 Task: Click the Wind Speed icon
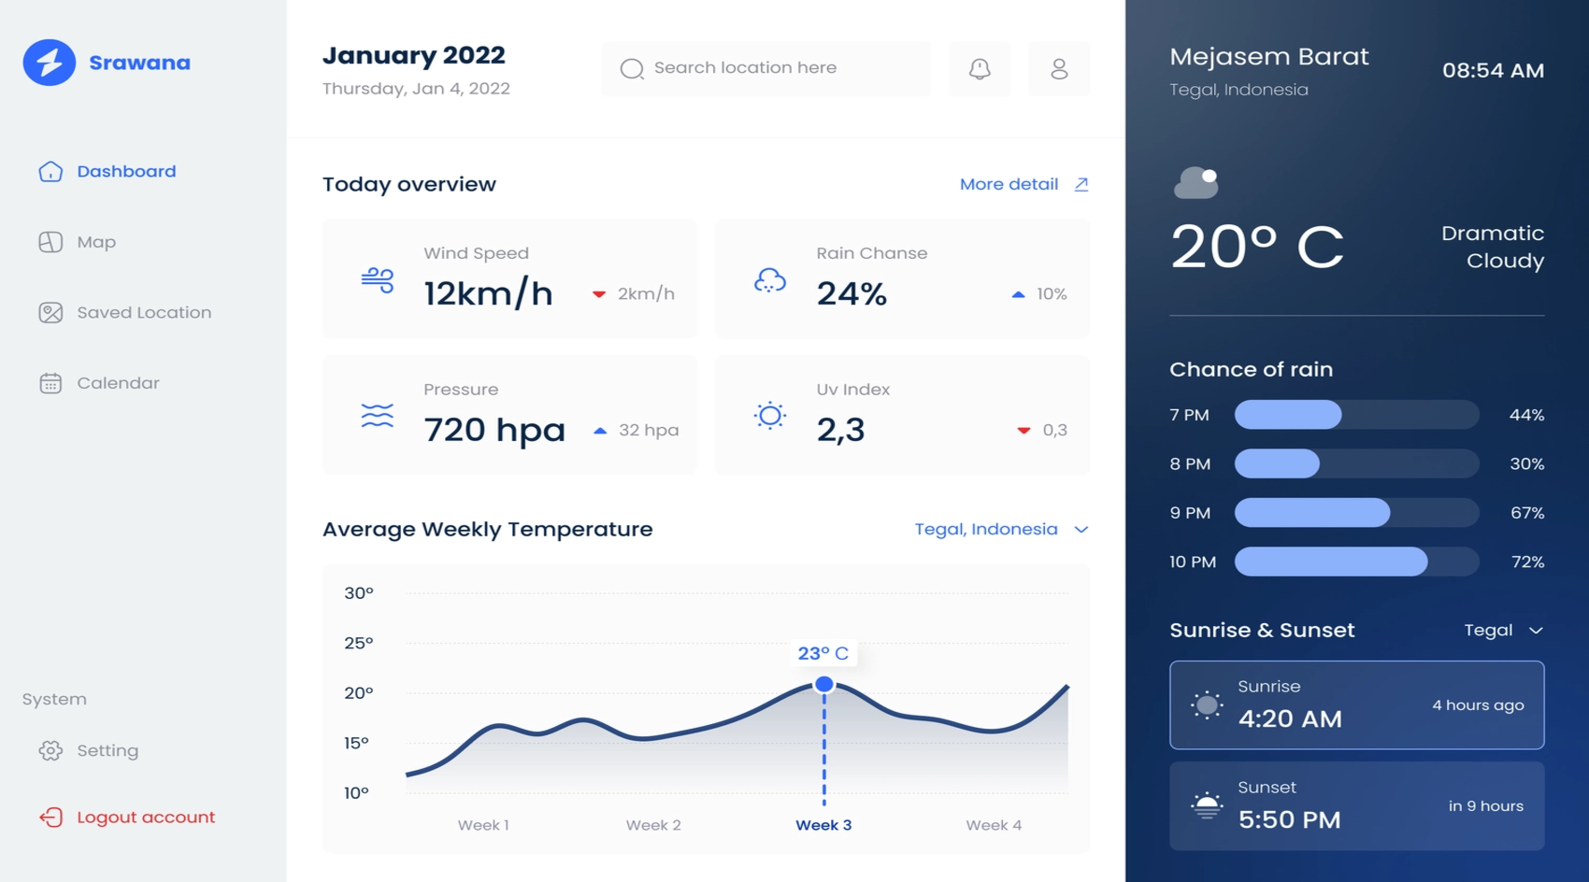(x=378, y=279)
